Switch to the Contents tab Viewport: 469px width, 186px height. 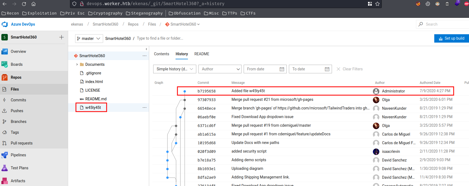(162, 54)
